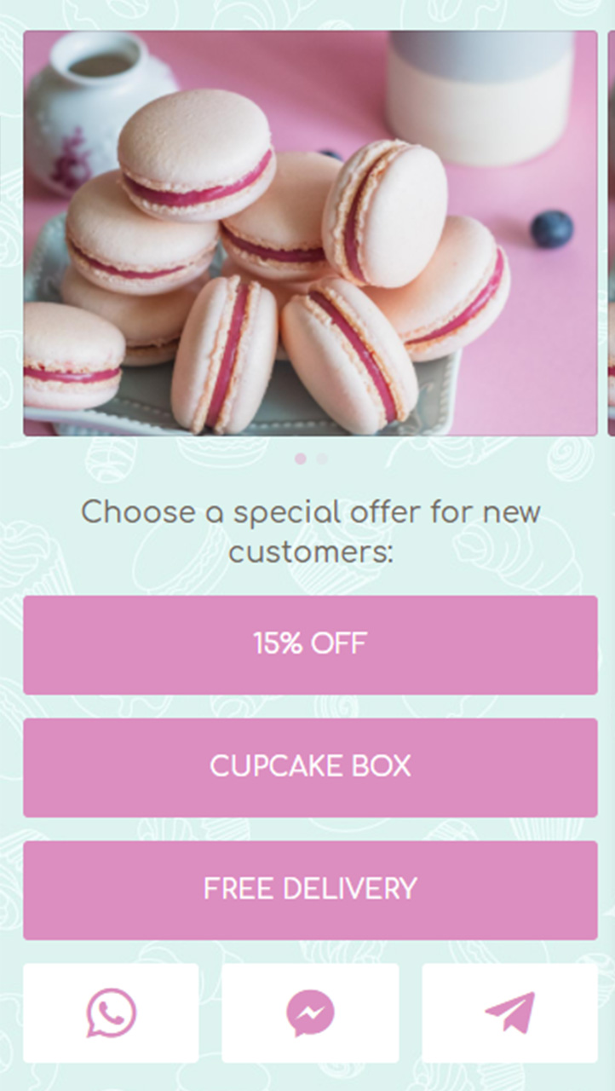Open the Facebook Messenger icon
The height and width of the screenshot is (1091, 615).
[310, 1013]
